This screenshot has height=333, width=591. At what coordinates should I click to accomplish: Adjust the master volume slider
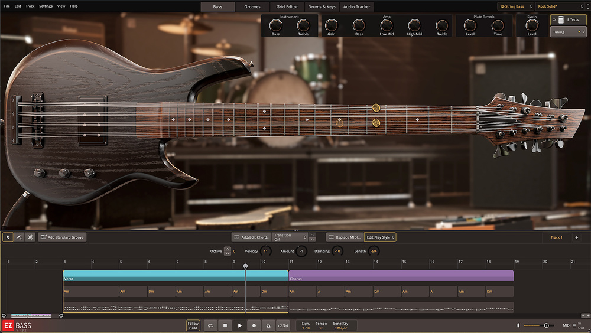tap(546, 325)
